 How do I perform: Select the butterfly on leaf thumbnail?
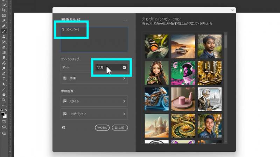pyautogui.click(x=156, y=46)
